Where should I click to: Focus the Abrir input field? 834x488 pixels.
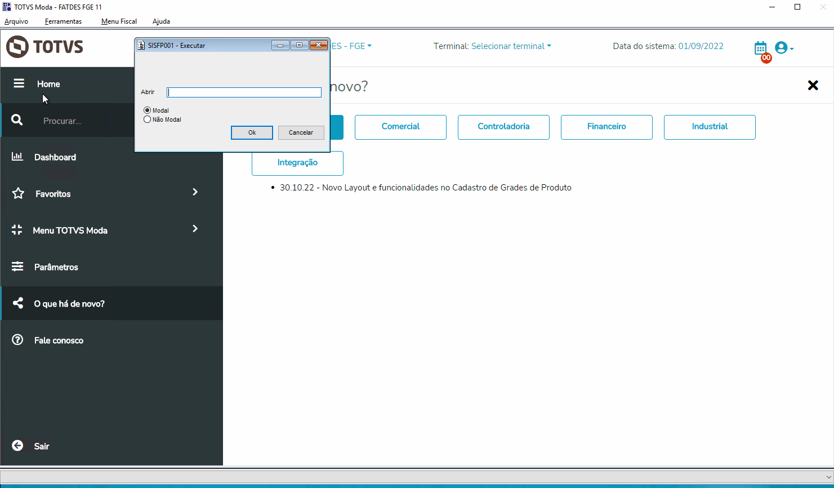[x=244, y=92]
